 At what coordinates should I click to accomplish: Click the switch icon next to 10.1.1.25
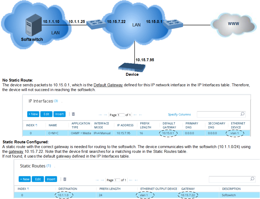(96, 24)
